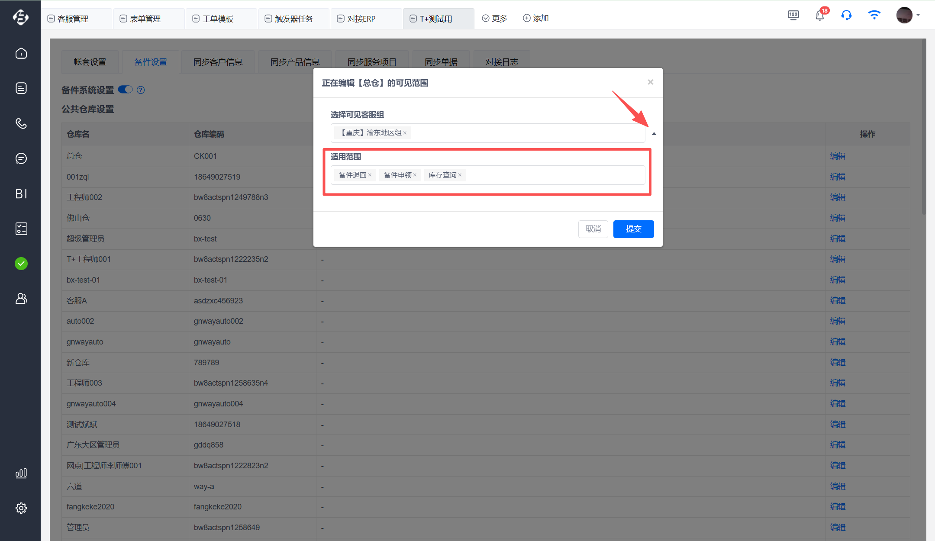Click the headset support icon
The height and width of the screenshot is (541, 935).
point(846,16)
